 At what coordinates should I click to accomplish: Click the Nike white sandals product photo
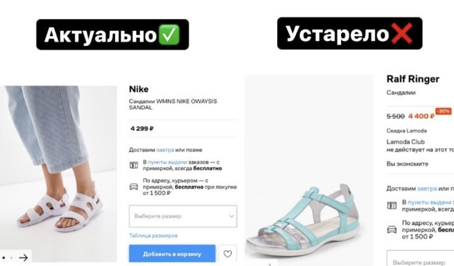tap(59, 174)
